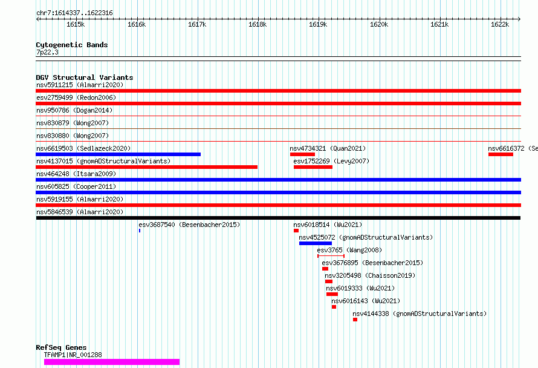Click esv3765 (Wang2008) variant label
The height and width of the screenshot is (368, 538).
(x=349, y=250)
